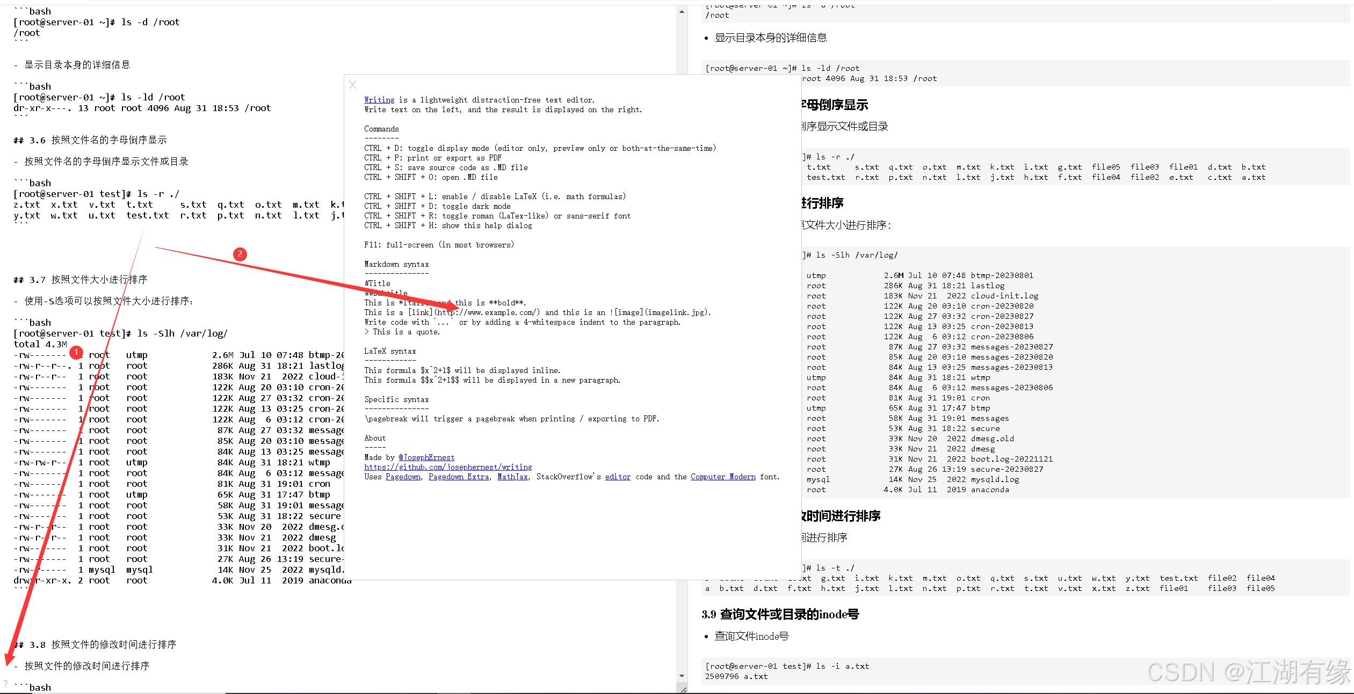The image size is (1354, 694).
Task: Click 'CTRL + S: save source code' line
Action: coord(446,167)
